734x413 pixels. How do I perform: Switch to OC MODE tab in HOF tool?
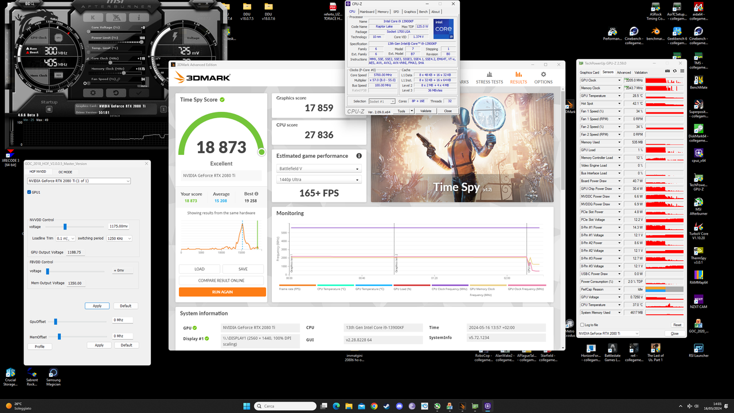pos(67,172)
